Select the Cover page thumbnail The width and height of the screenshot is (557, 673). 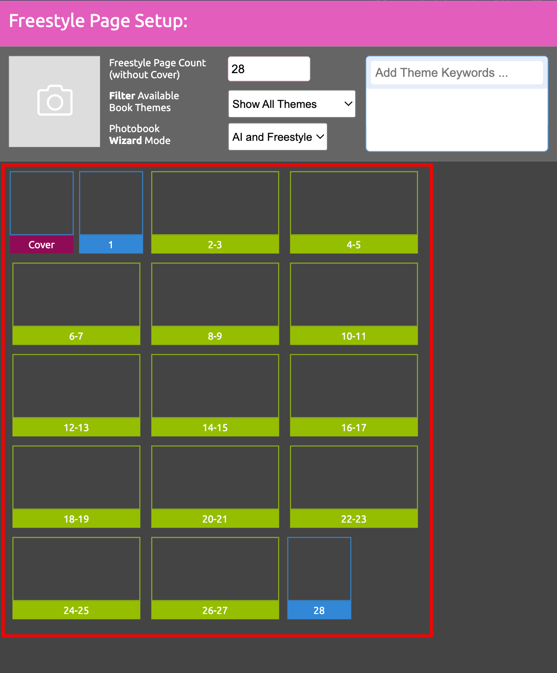[42, 203]
